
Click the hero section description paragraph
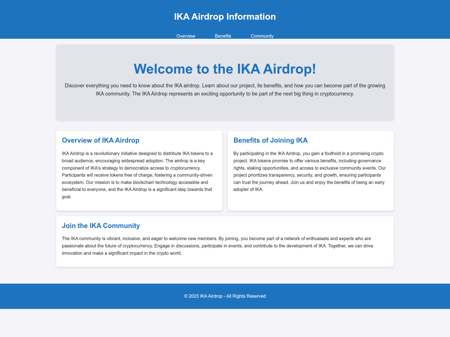[x=225, y=90]
